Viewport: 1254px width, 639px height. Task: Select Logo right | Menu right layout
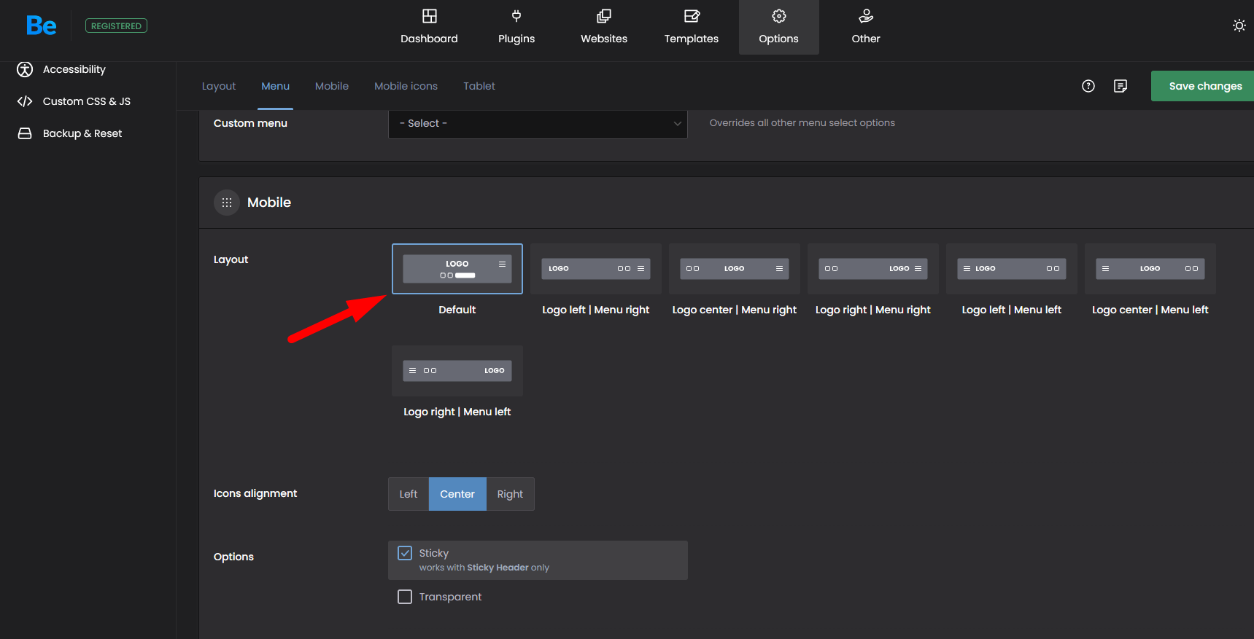[873, 269]
